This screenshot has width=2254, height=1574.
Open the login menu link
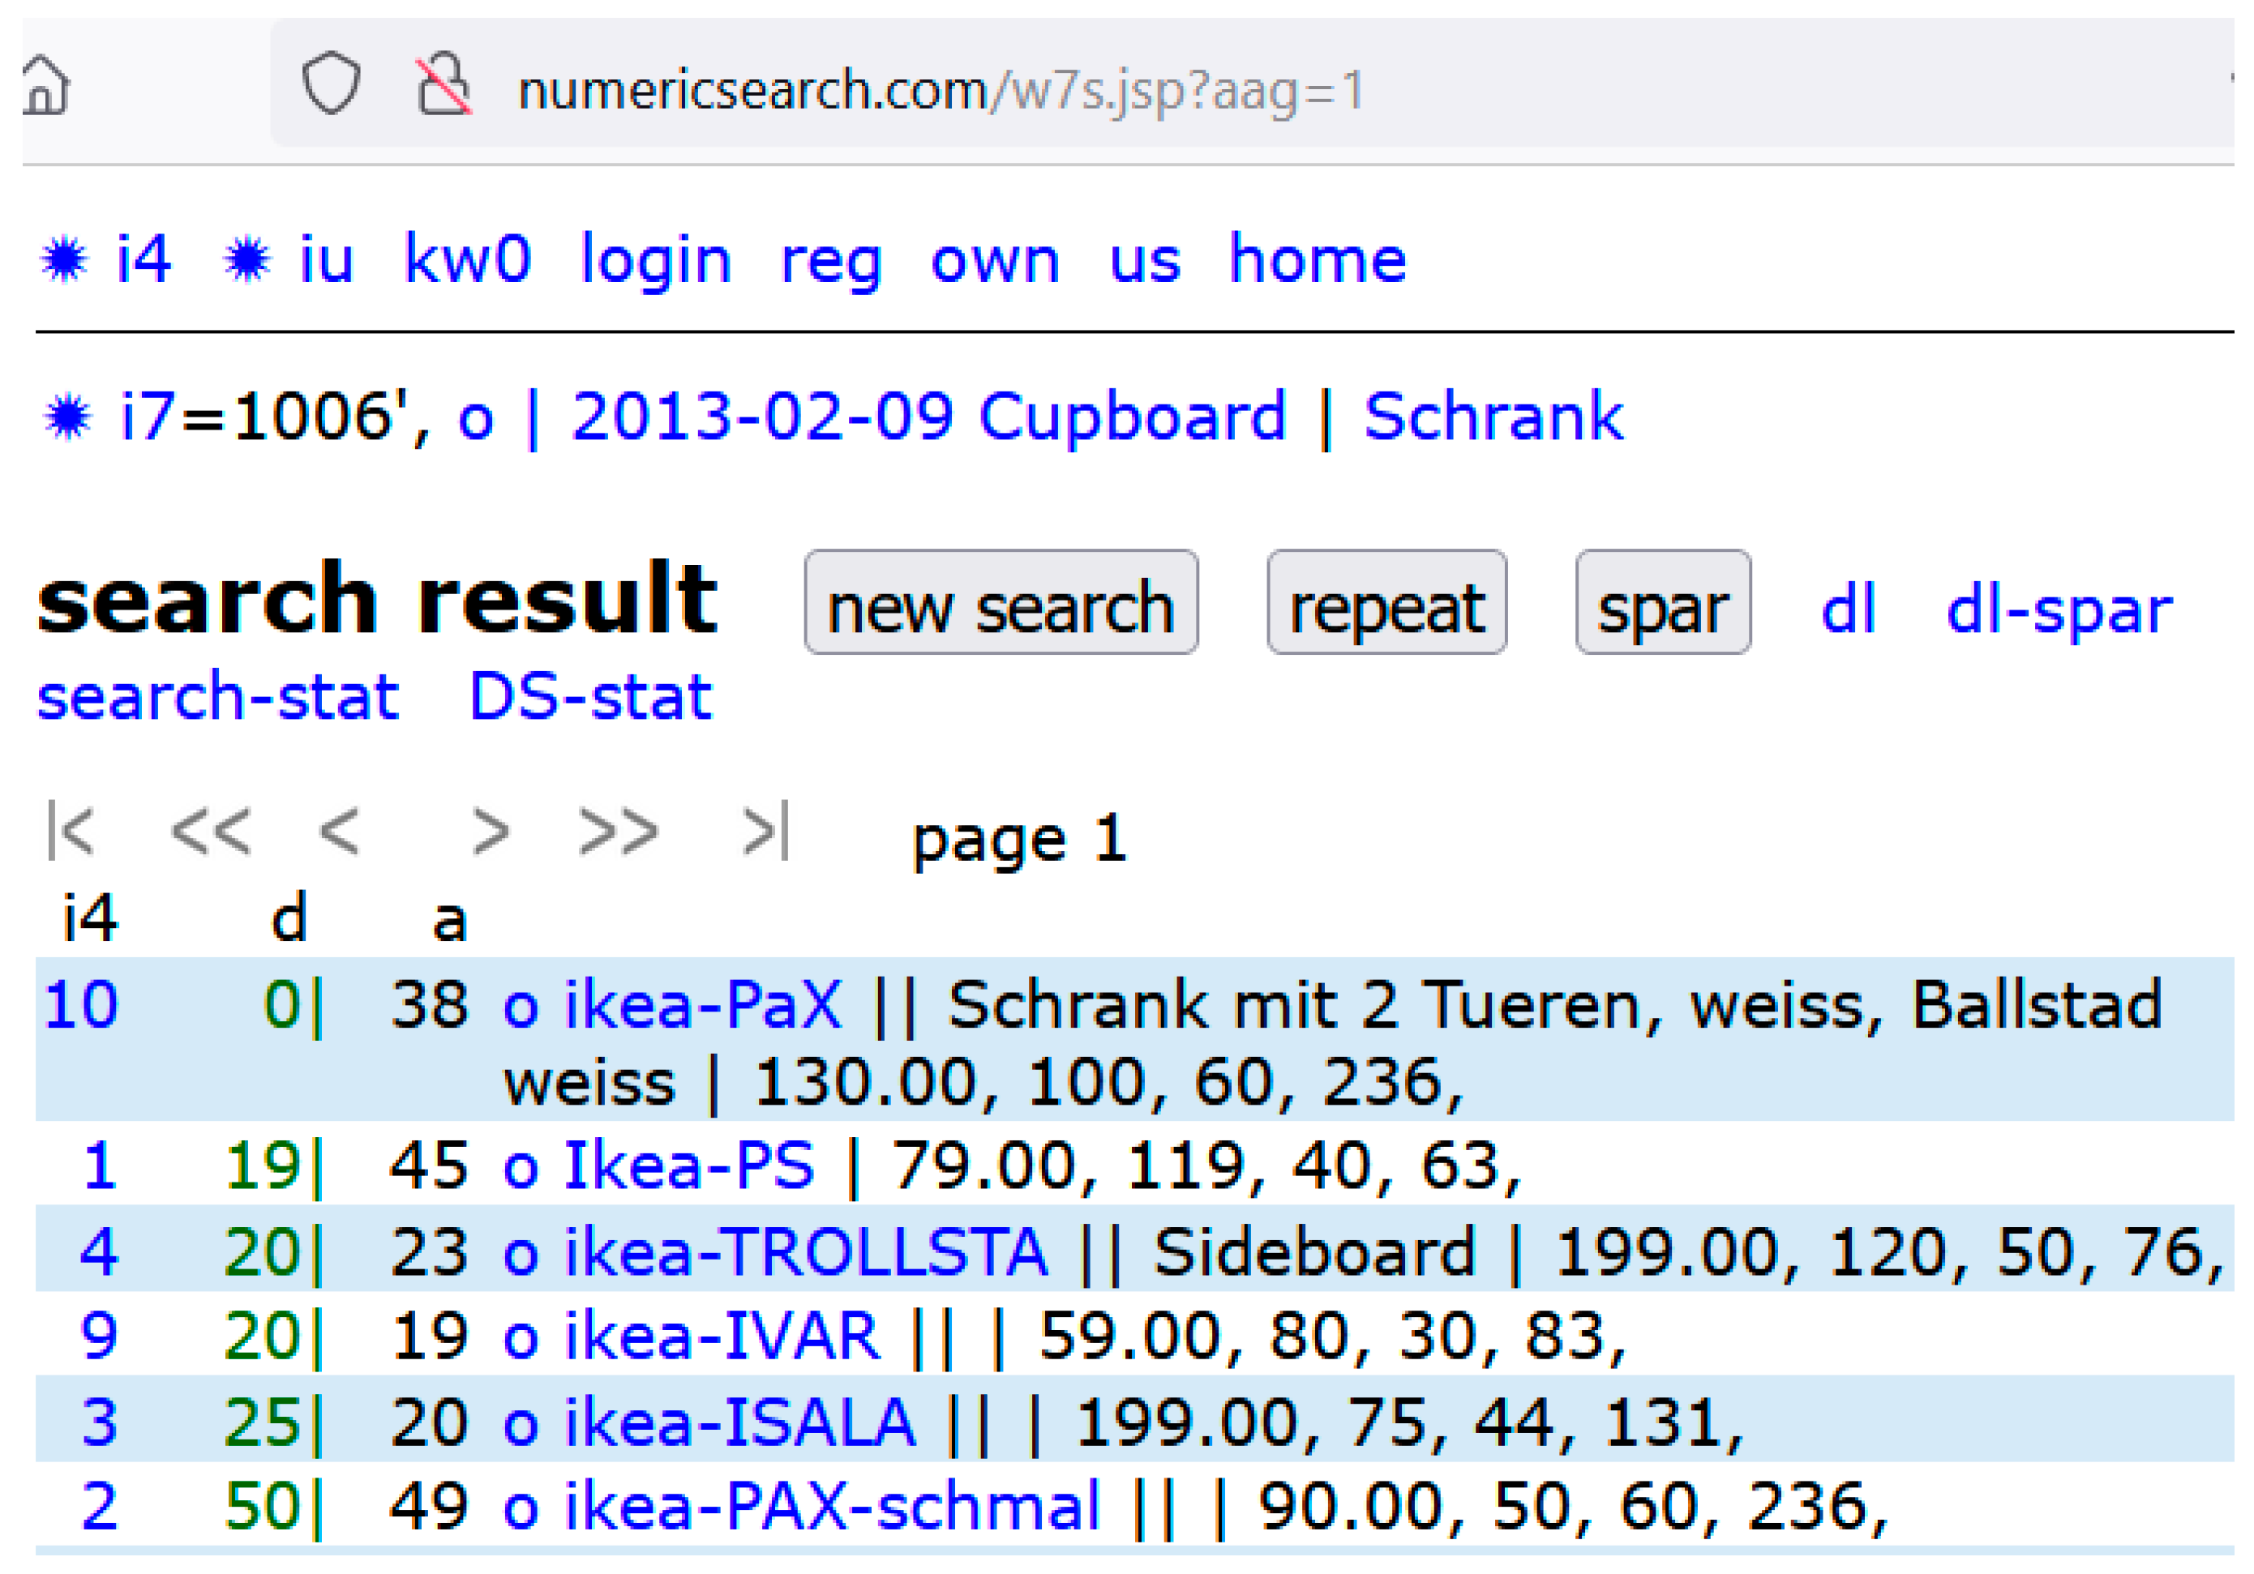click(x=656, y=261)
